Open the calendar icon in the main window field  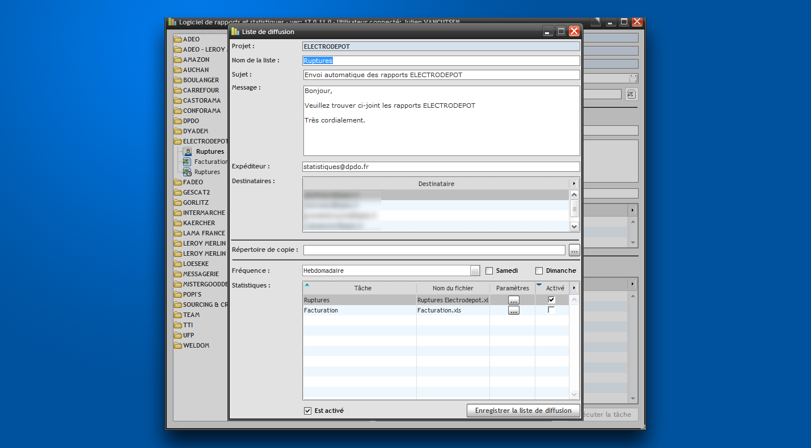633,78
